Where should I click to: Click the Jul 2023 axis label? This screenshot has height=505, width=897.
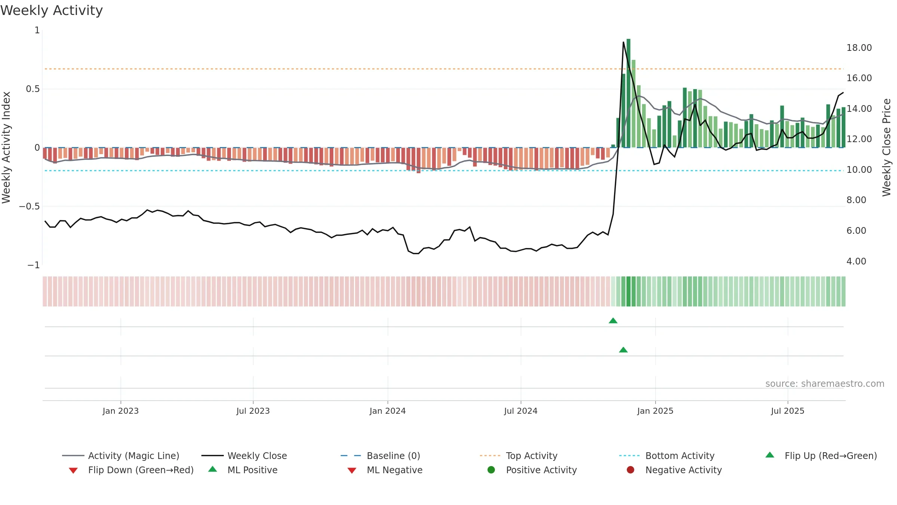click(x=253, y=411)
